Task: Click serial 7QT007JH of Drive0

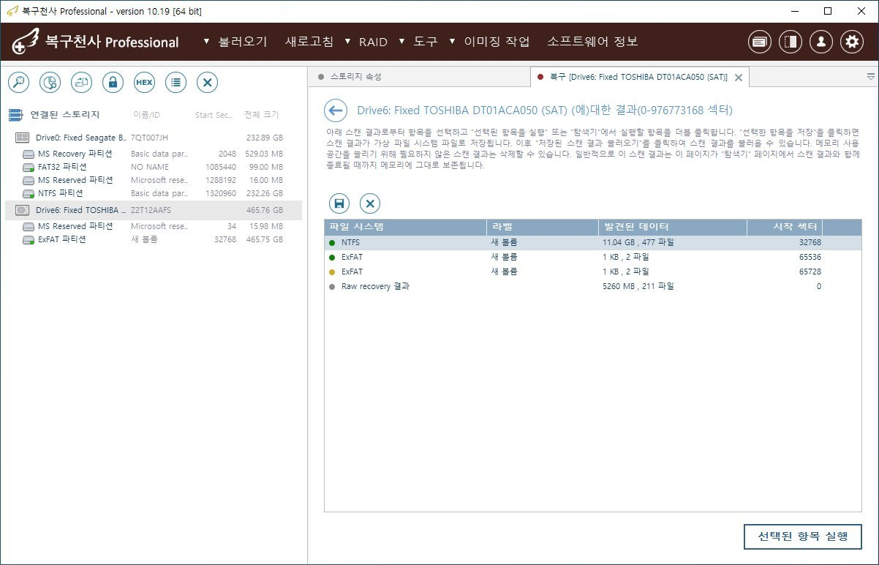Action: (149, 138)
